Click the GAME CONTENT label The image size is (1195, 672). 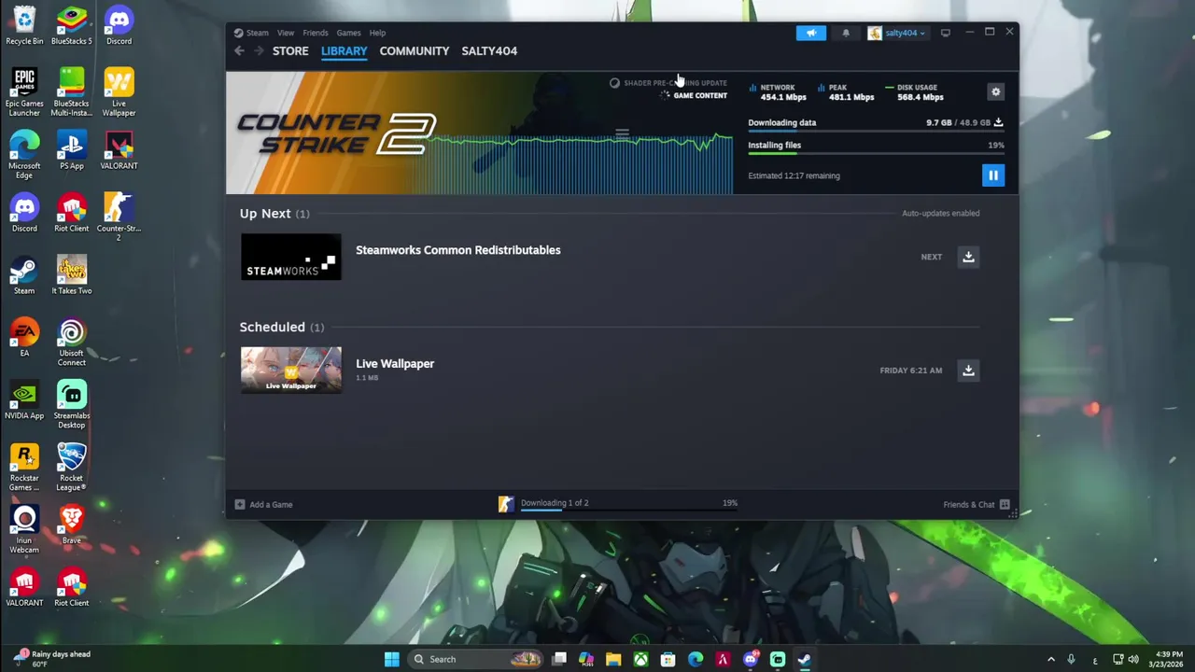click(700, 96)
